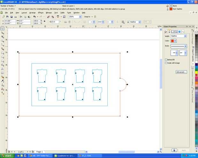The width and height of the screenshot is (198, 158).
Task: Open the zoom level dropdown
Action: click(x=80, y=17)
